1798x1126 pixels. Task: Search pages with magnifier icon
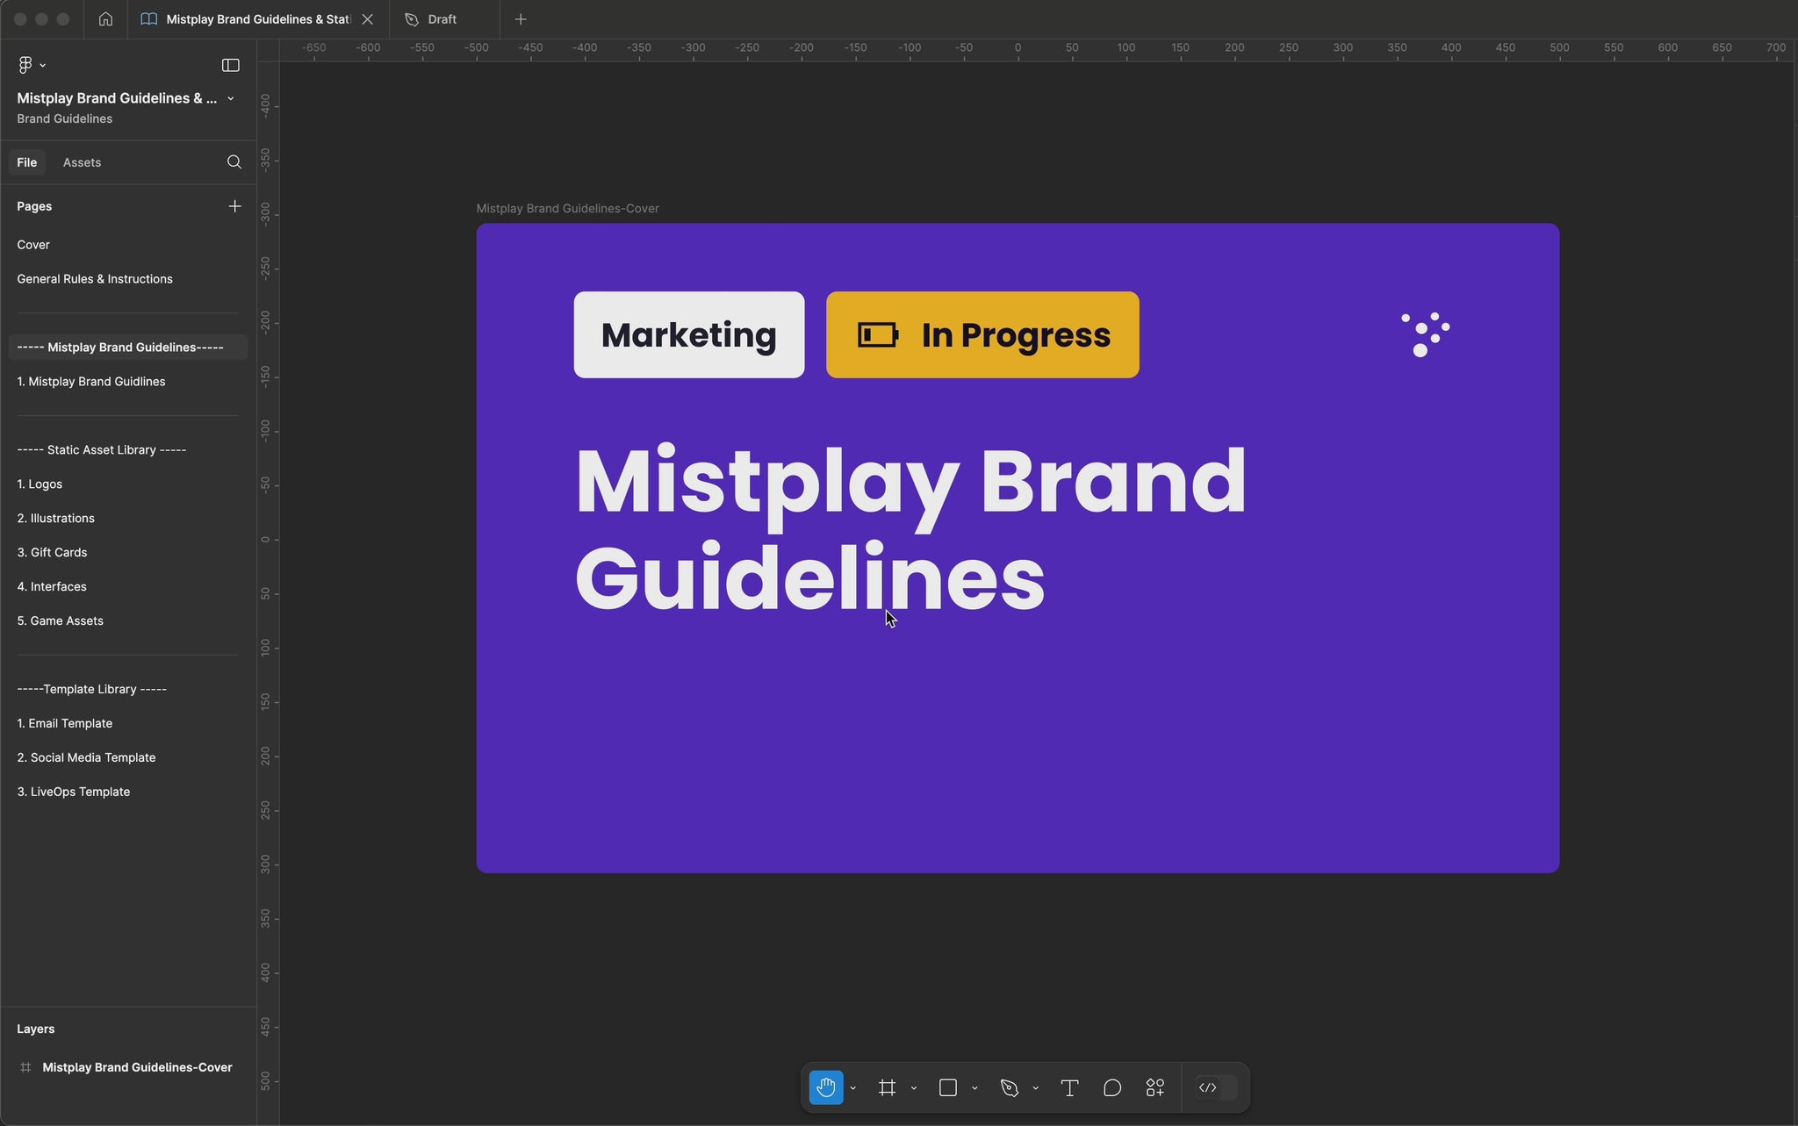click(x=234, y=162)
